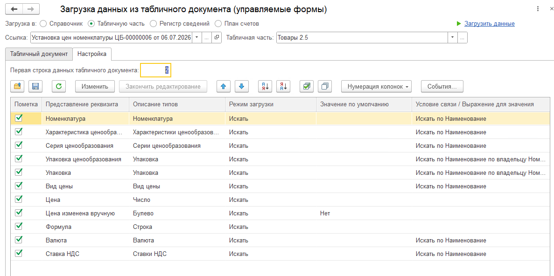Image resolution: width=554 pixels, height=276 pixels.
Task: Click the Значение по умолчанию column header
Action: (x=364, y=104)
